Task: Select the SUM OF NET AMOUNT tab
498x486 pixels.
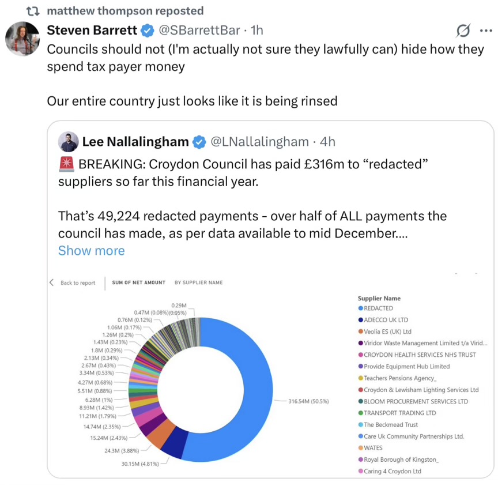Action: tap(138, 282)
